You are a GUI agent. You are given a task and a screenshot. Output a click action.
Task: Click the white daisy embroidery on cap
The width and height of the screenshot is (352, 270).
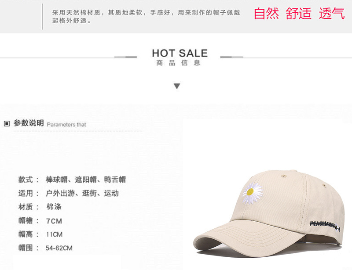253,193
